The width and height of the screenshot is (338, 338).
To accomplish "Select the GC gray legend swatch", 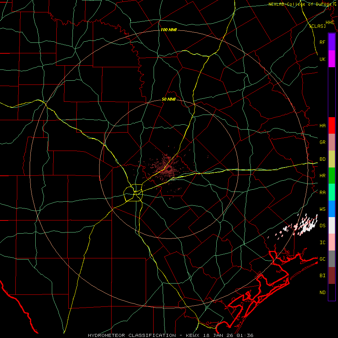I will 332,259.
